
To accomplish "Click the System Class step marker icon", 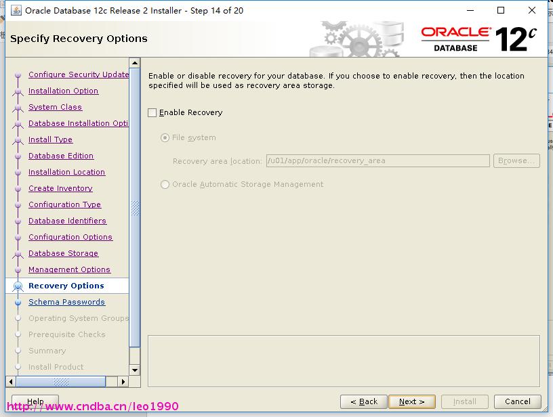I will coord(18,108).
